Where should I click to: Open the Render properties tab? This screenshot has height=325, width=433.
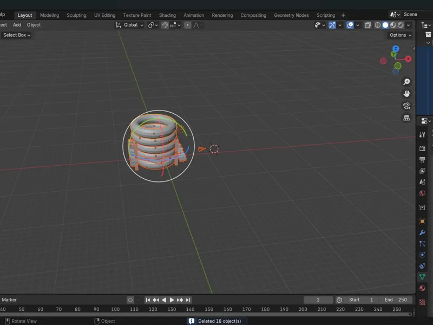(422, 148)
